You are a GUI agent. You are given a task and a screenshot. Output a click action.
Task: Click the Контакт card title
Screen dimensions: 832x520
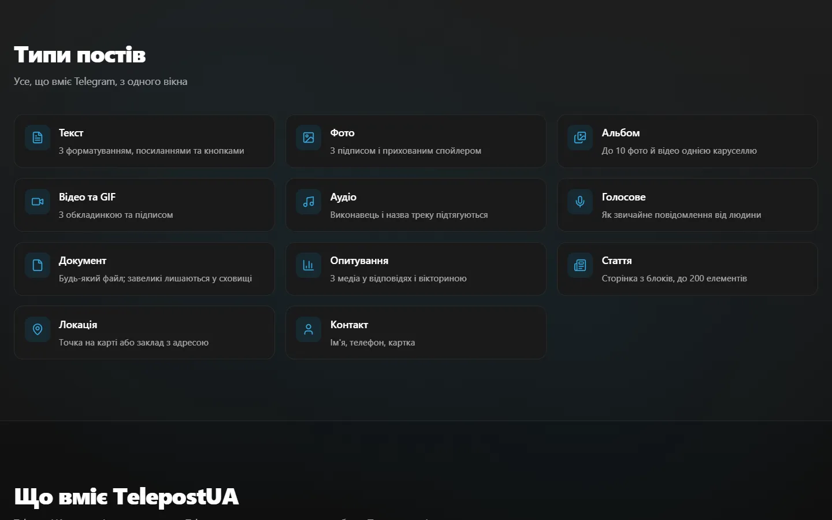[350, 325]
